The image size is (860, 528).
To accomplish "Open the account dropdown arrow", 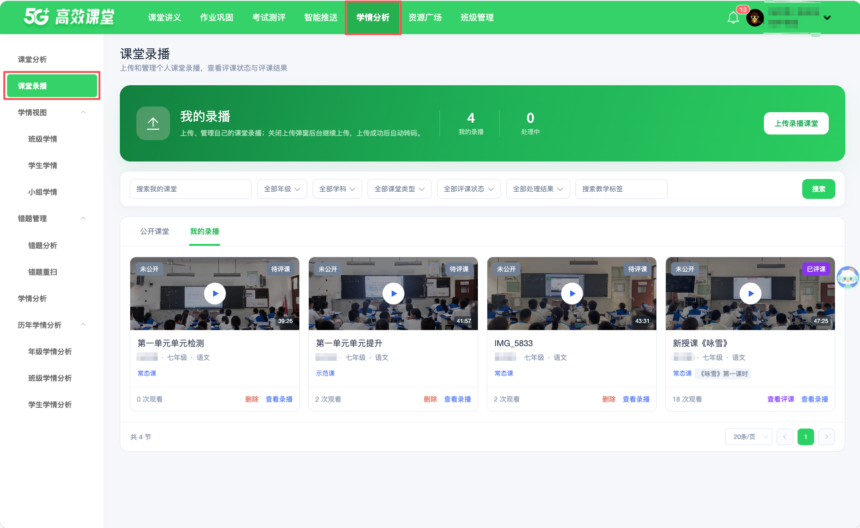I will (827, 18).
